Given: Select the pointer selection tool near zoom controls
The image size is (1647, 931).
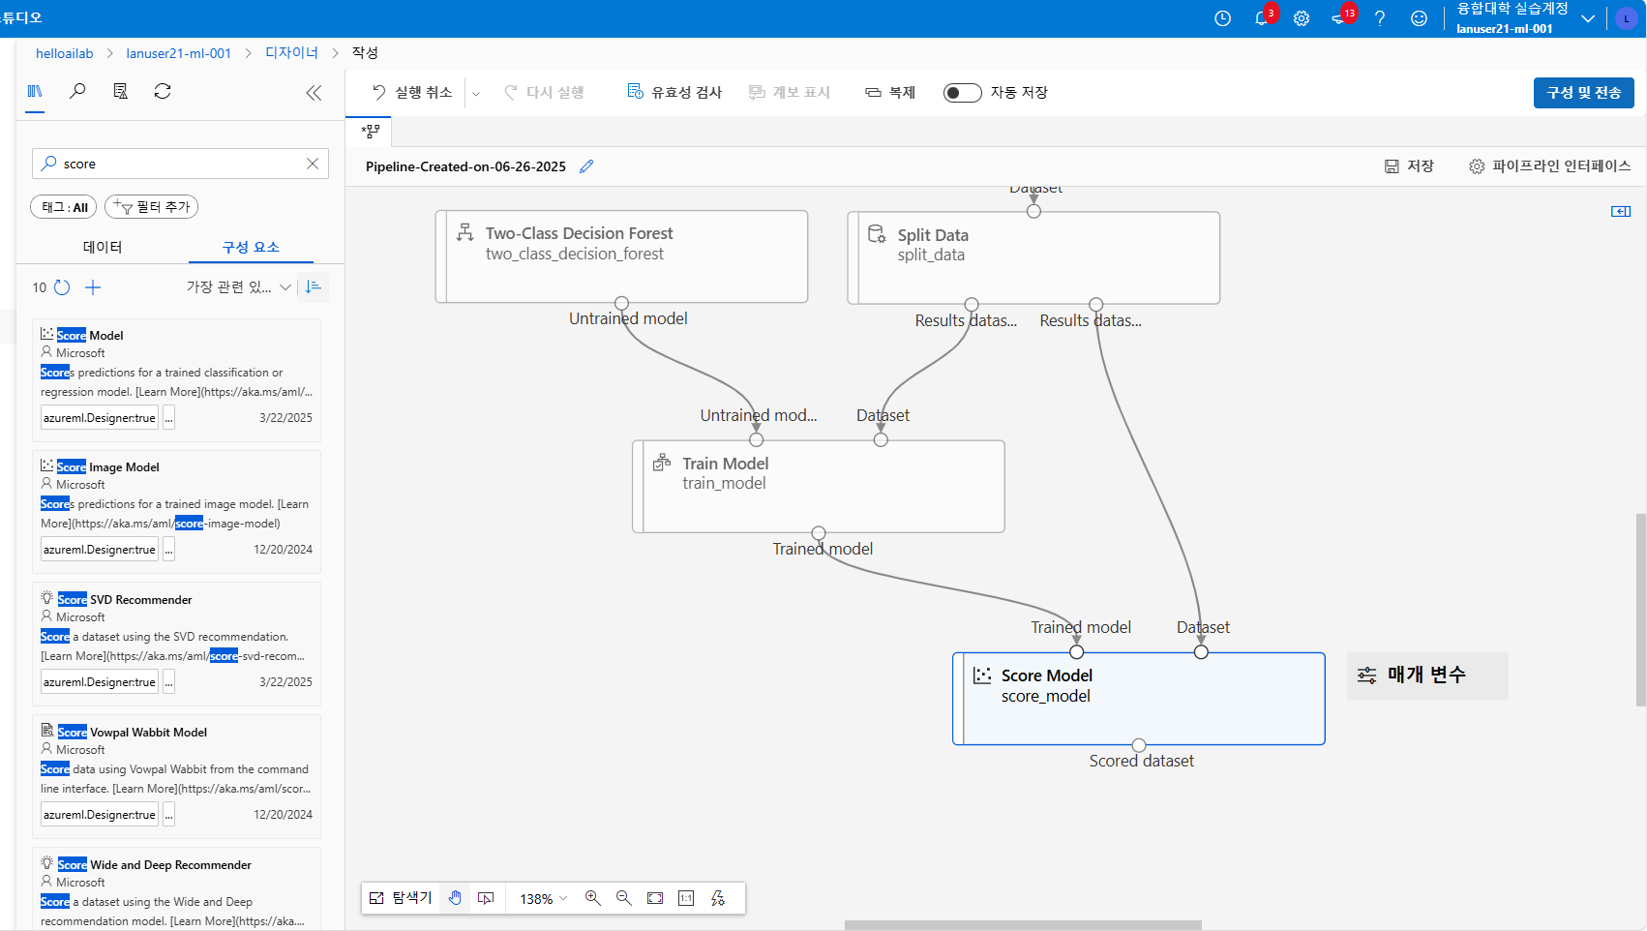Looking at the screenshot, I should point(486,898).
